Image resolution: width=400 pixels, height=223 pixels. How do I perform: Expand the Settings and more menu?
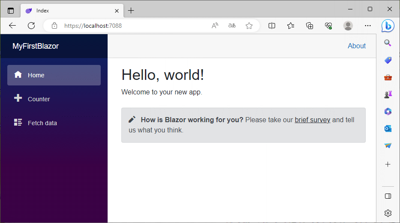[367, 26]
